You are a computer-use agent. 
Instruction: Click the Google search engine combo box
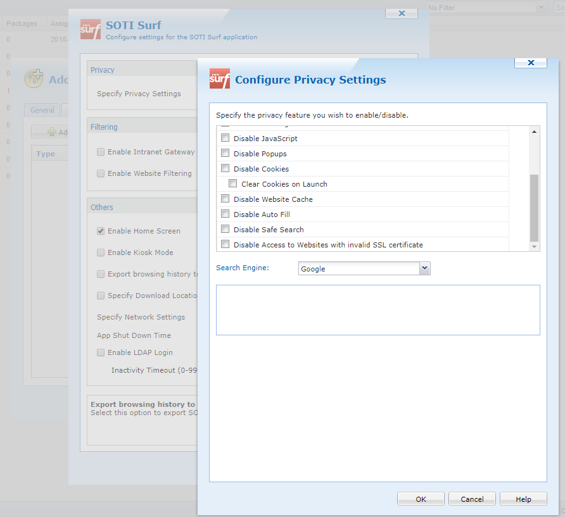pos(359,269)
